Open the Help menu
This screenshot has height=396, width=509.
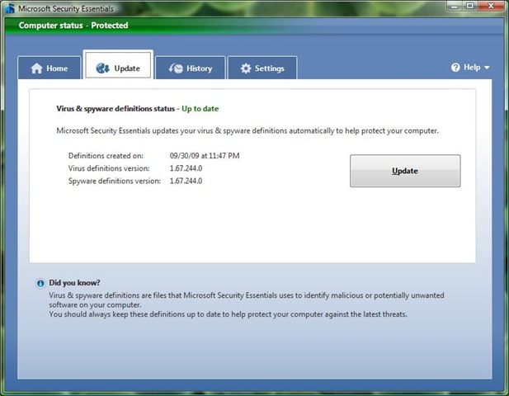pyautogui.click(x=470, y=68)
